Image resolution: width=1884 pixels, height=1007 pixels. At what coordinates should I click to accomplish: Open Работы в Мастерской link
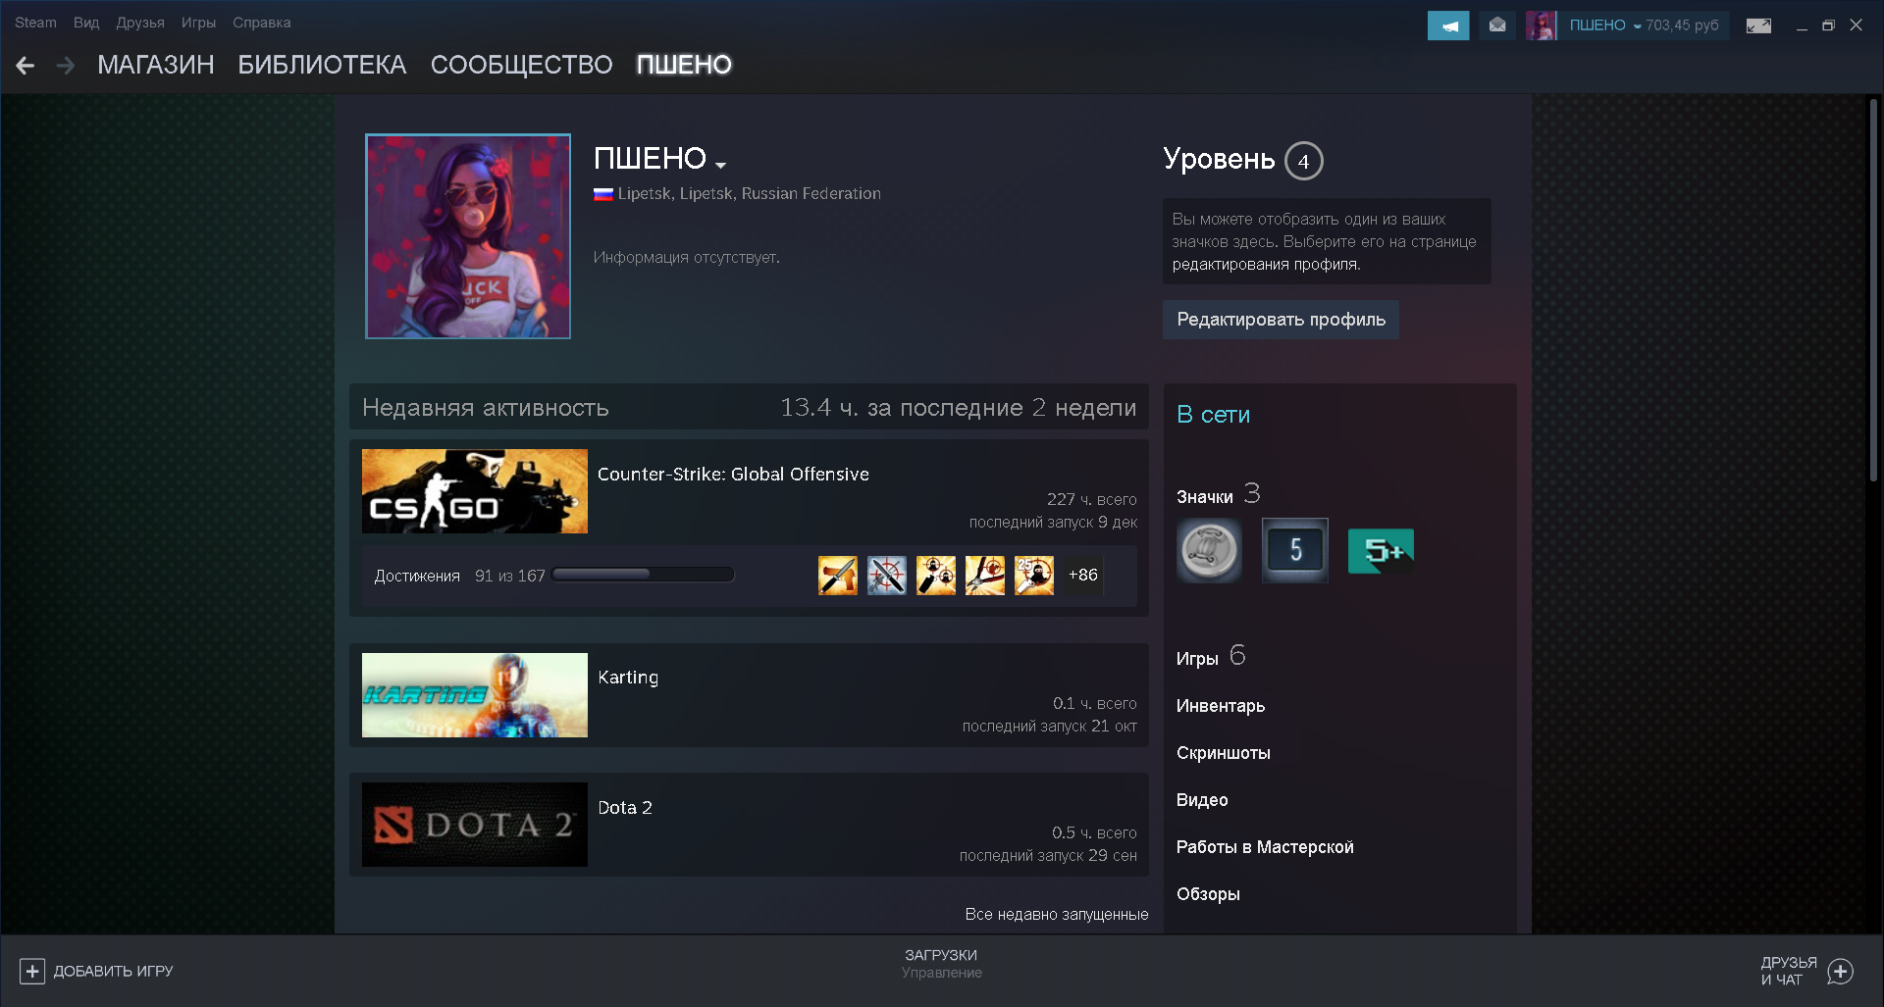pyautogui.click(x=1265, y=847)
